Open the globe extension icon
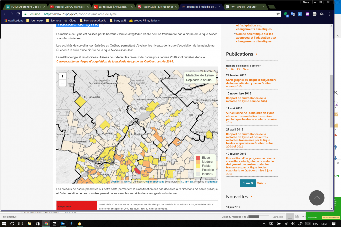The width and height of the screenshot is (341, 227). pyautogui.click(x=322, y=14)
